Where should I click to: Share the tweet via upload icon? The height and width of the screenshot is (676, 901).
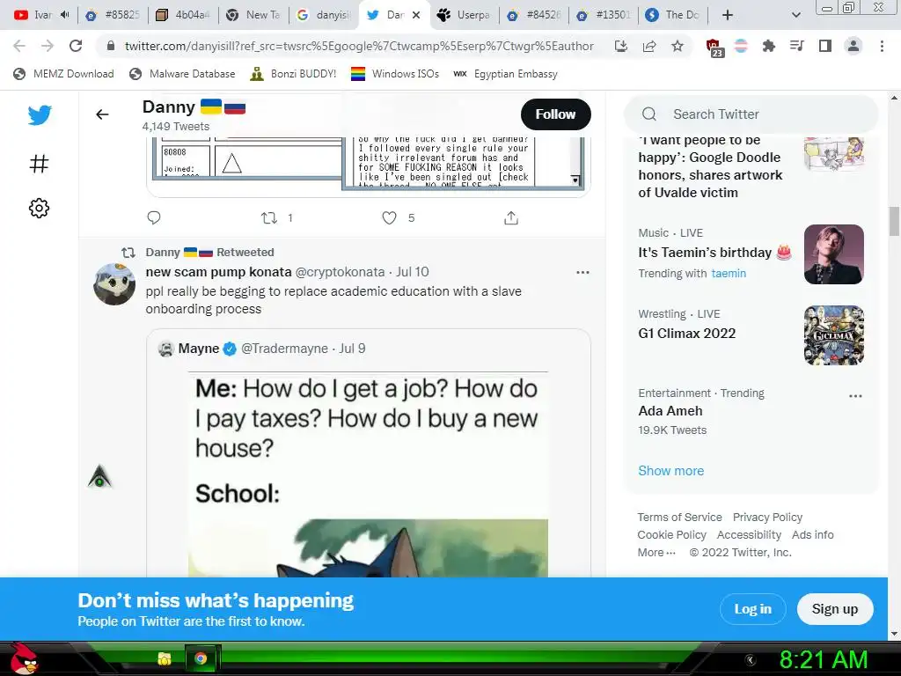click(x=511, y=218)
